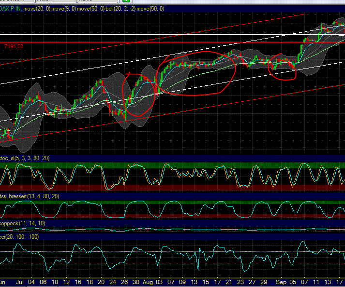
Task: Select date 29 on the time axis
Action: pyautogui.click(x=264, y=282)
